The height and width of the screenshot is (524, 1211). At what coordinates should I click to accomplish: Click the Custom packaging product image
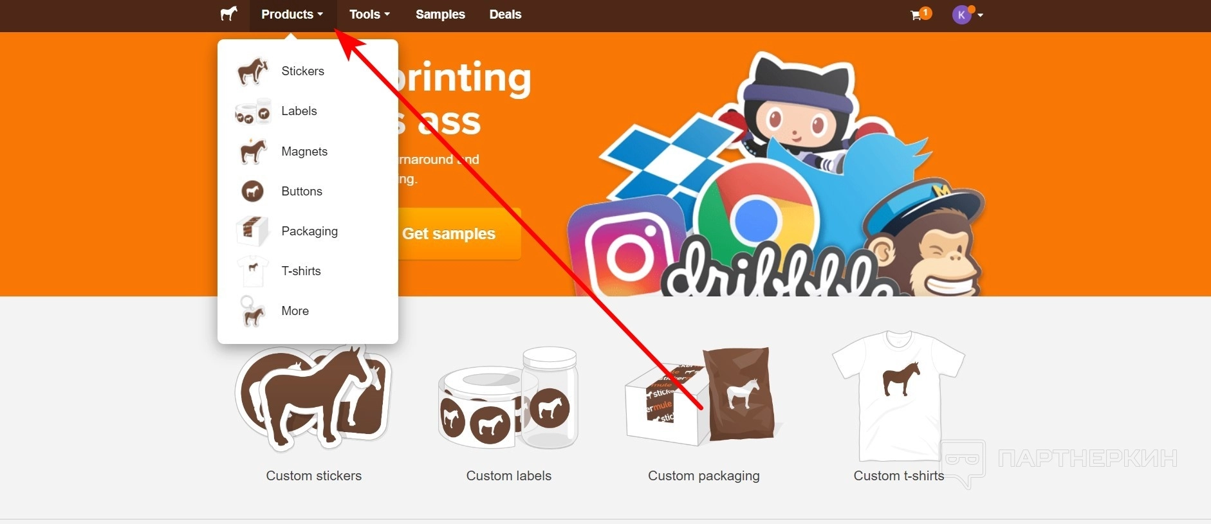click(704, 396)
